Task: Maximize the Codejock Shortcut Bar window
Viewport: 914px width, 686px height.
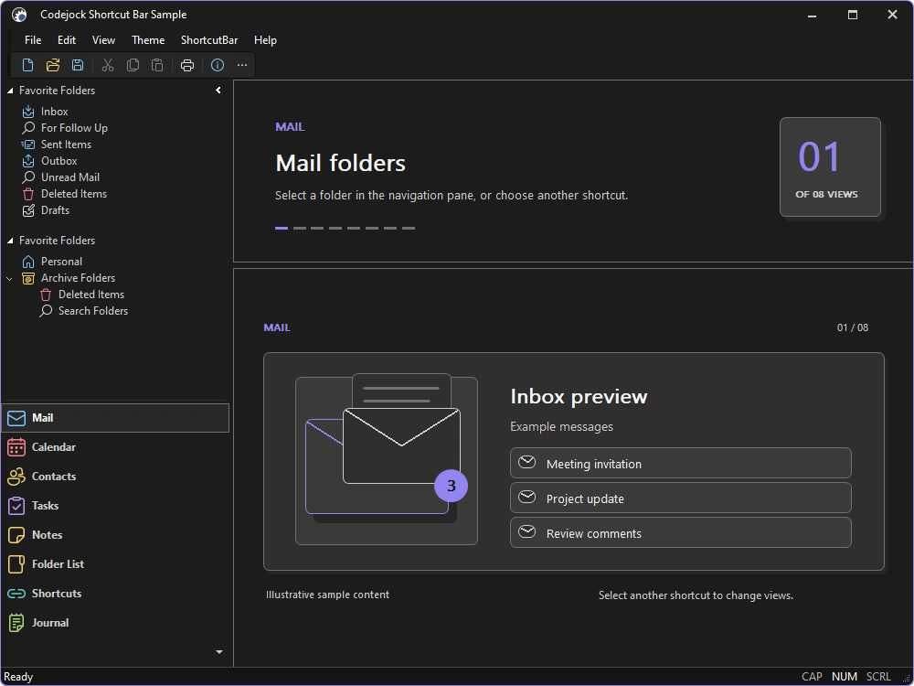Action: point(852,16)
